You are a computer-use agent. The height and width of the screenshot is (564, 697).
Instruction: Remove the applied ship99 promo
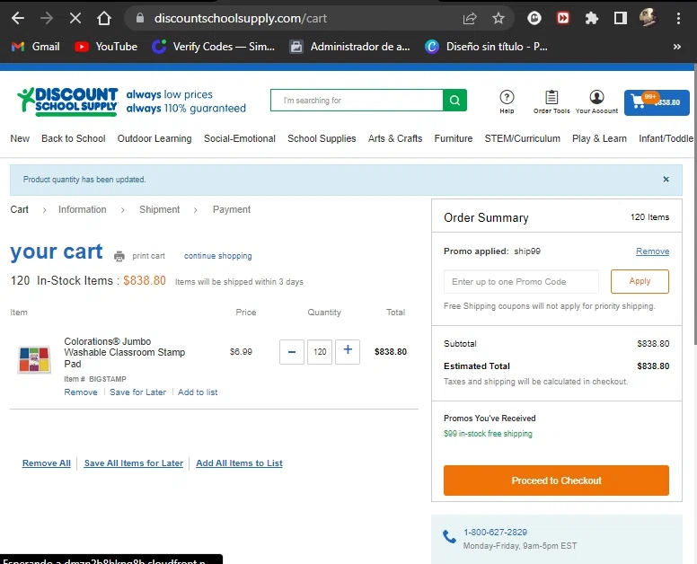click(x=652, y=251)
